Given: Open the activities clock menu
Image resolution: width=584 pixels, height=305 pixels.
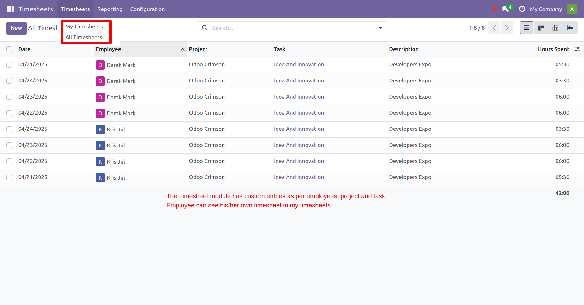Looking at the screenshot, I should point(522,9).
